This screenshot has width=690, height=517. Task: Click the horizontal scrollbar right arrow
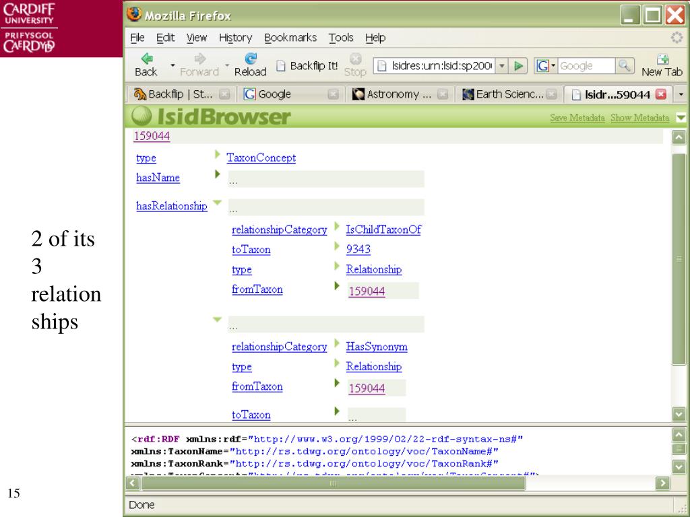(662, 483)
